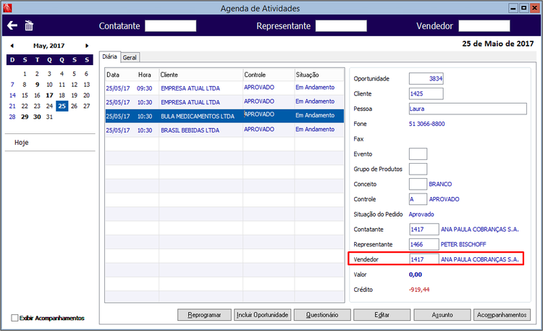
Task: Select the 09:30 EMPRESA ATUAL LTDA row
Action: click(224, 88)
